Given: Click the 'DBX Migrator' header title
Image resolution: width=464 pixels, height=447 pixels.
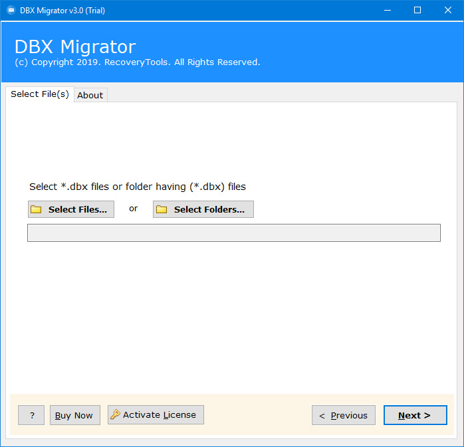Looking at the screenshot, I should (75, 46).
